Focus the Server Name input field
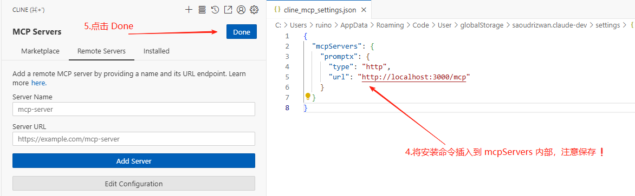Screen dimensions: 635x196 (134, 109)
